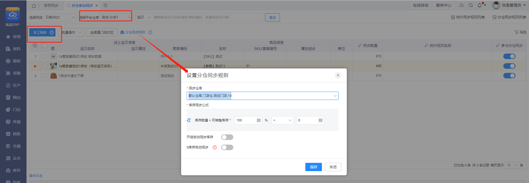Close the 分仓库存同步 tab
Screen dimensions: 529x183
pyautogui.click(x=97, y=6)
